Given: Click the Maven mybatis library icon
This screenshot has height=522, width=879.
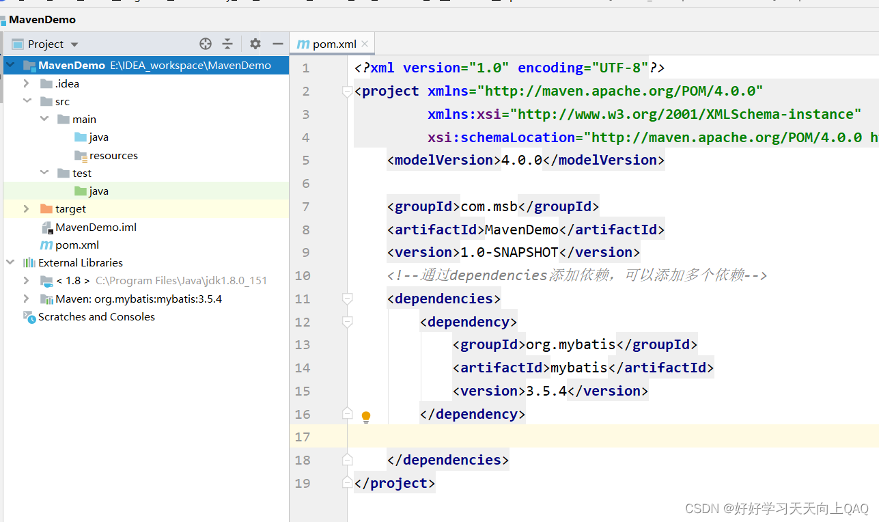Looking at the screenshot, I should 46,299.
